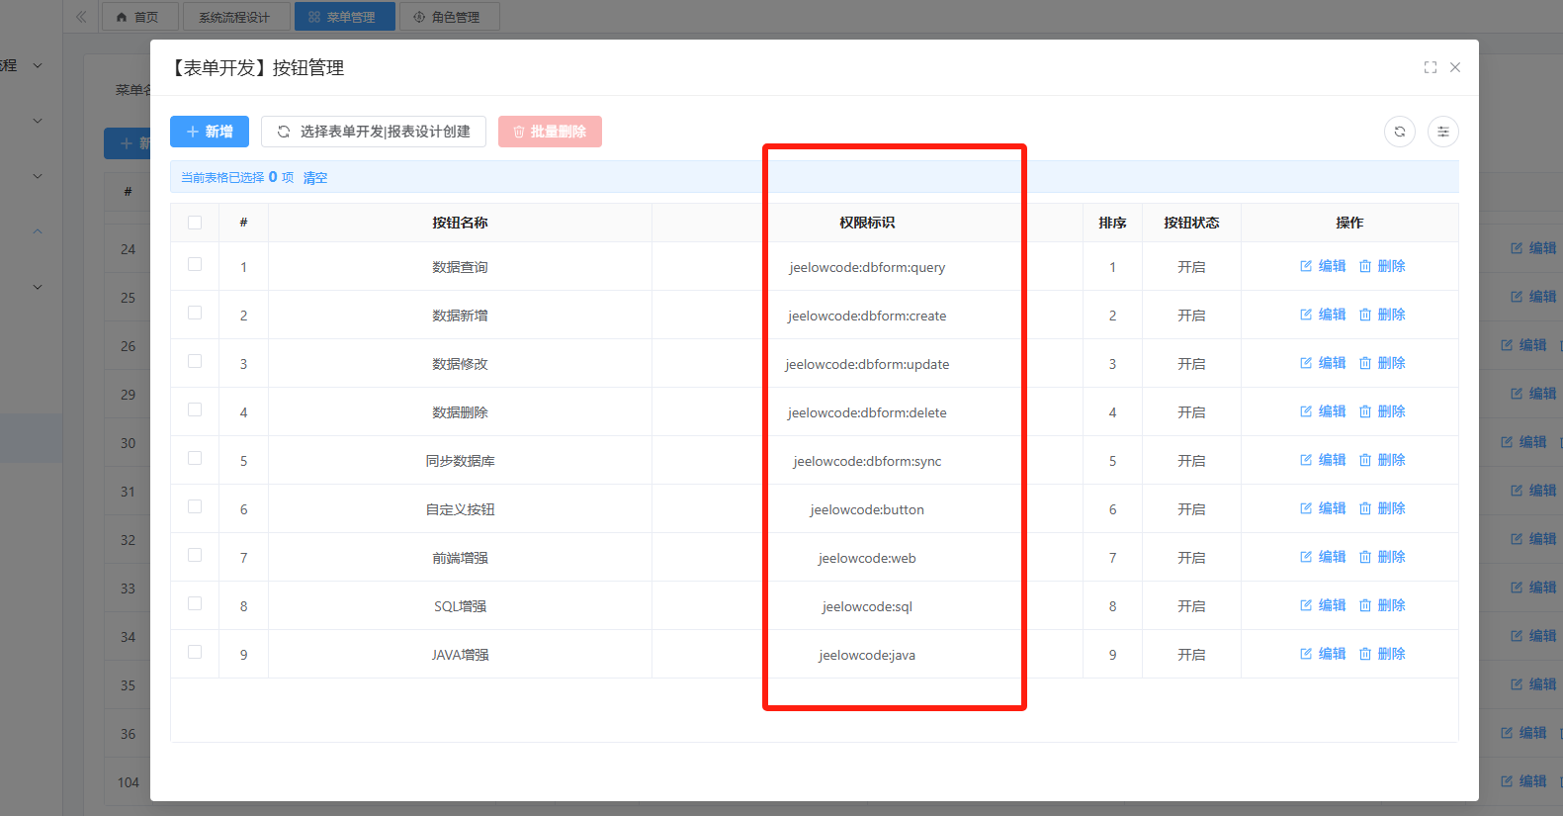Check the row for JAVA增强

195,652
